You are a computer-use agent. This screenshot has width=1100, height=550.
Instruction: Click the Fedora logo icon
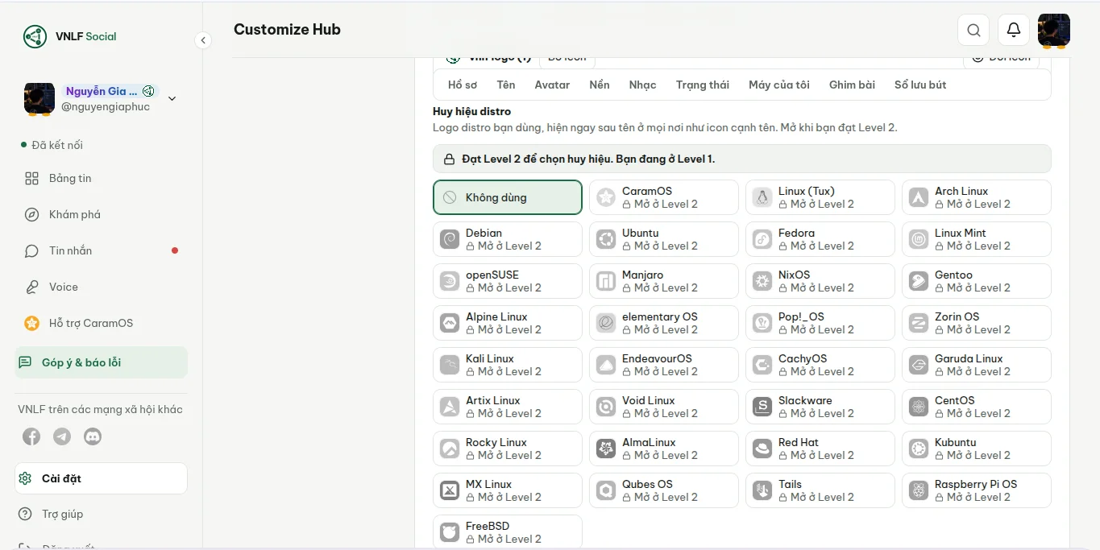762,239
